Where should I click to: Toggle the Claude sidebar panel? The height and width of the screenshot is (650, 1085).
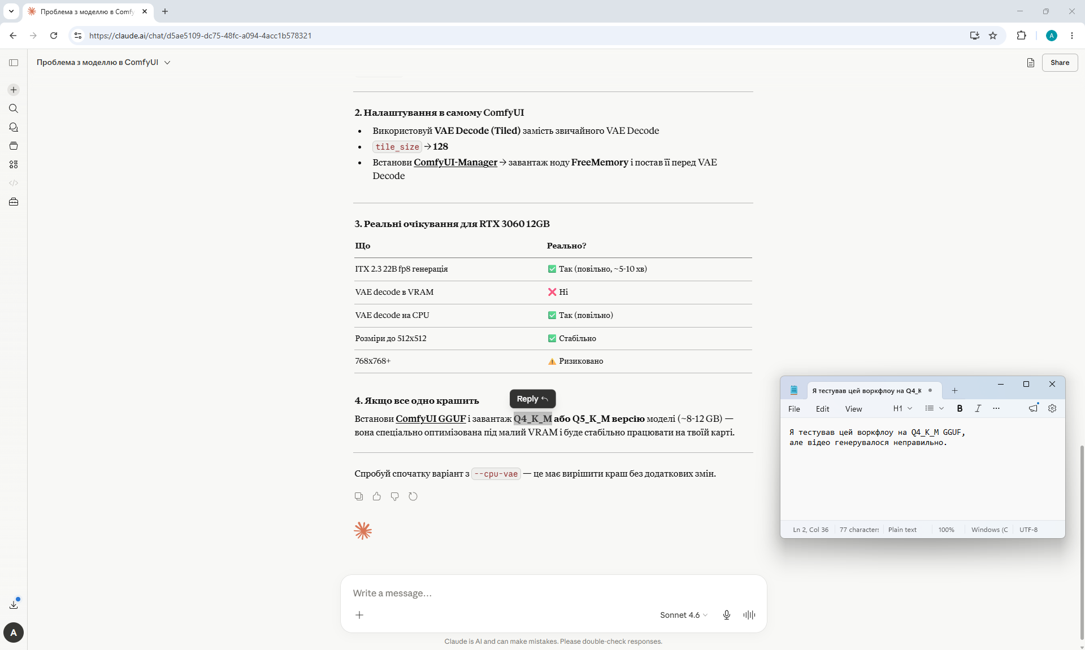[x=14, y=63]
